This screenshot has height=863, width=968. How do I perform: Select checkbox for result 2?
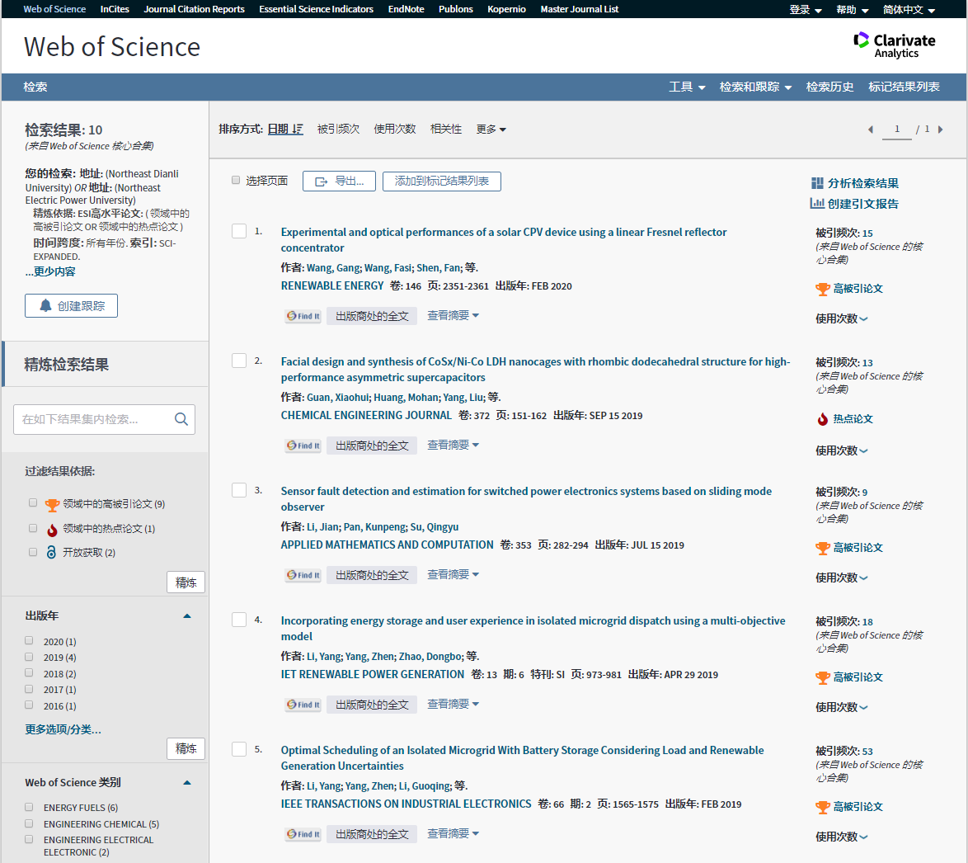239,361
